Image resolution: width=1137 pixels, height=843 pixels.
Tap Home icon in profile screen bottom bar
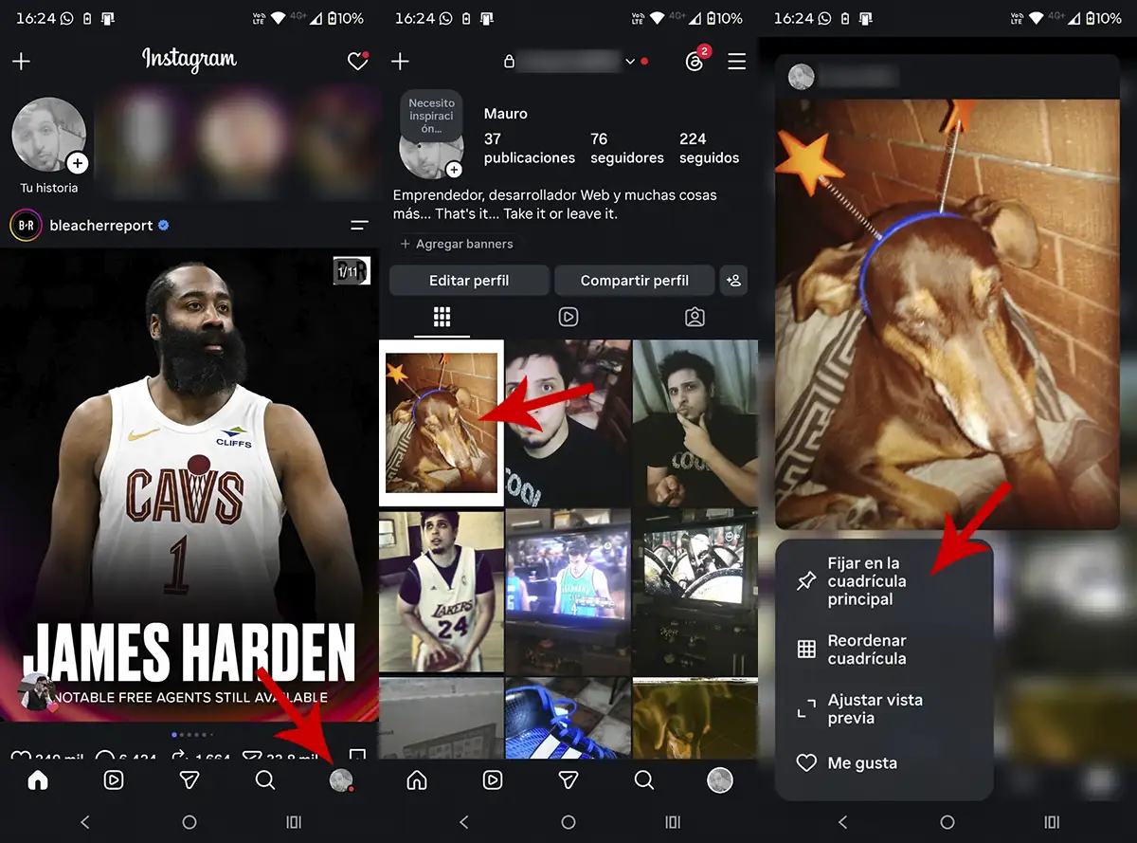[x=417, y=780]
